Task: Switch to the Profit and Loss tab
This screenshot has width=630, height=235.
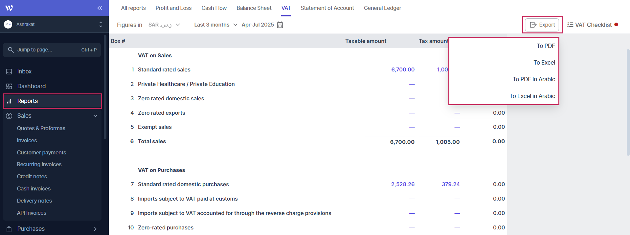Action: point(173,8)
